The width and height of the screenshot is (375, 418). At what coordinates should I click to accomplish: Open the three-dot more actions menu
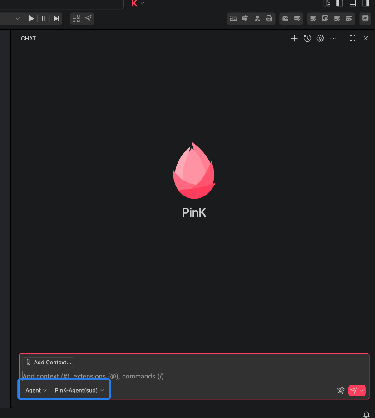pyautogui.click(x=333, y=38)
